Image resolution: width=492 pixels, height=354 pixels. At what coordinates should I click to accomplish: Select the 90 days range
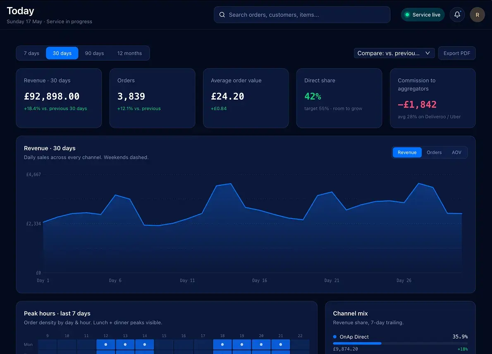click(x=94, y=53)
